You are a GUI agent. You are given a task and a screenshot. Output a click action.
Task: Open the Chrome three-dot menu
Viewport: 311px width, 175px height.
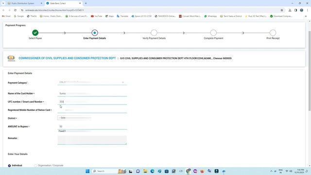click(x=307, y=10)
